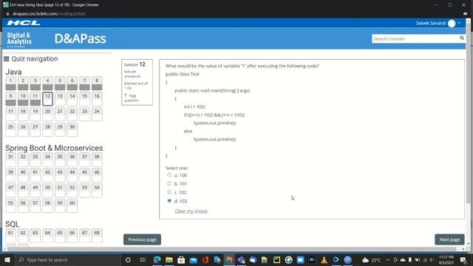Go to Previous page
The height and width of the screenshot is (266, 473).
pyautogui.click(x=142, y=239)
